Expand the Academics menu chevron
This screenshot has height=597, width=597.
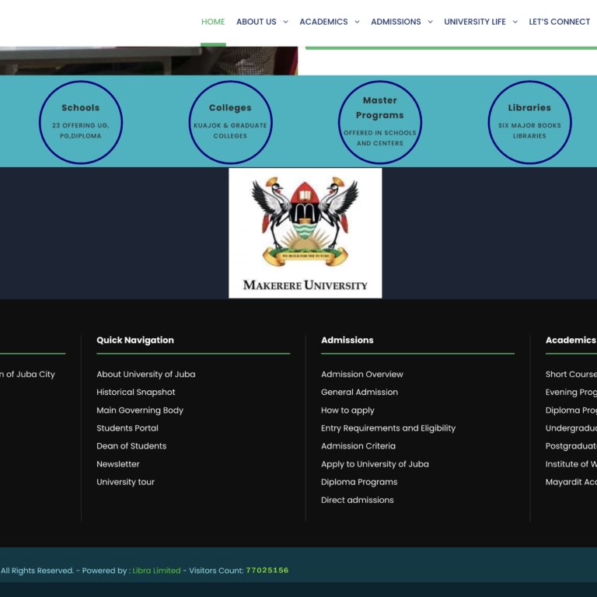coord(357,23)
